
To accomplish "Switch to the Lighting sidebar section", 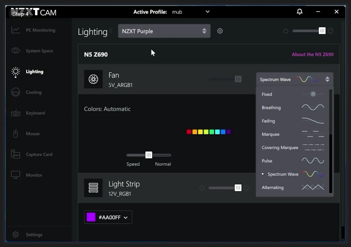I will click(x=34, y=71).
